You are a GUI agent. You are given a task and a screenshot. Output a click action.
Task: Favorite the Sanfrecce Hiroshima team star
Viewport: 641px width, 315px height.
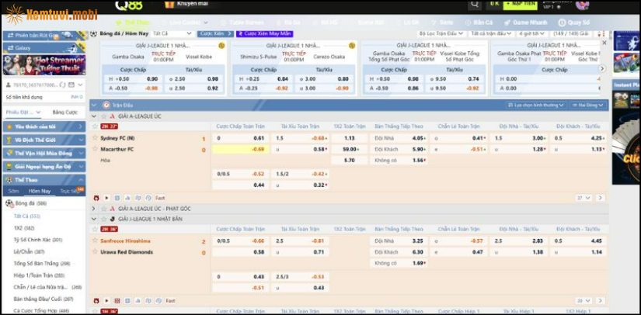click(95, 241)
